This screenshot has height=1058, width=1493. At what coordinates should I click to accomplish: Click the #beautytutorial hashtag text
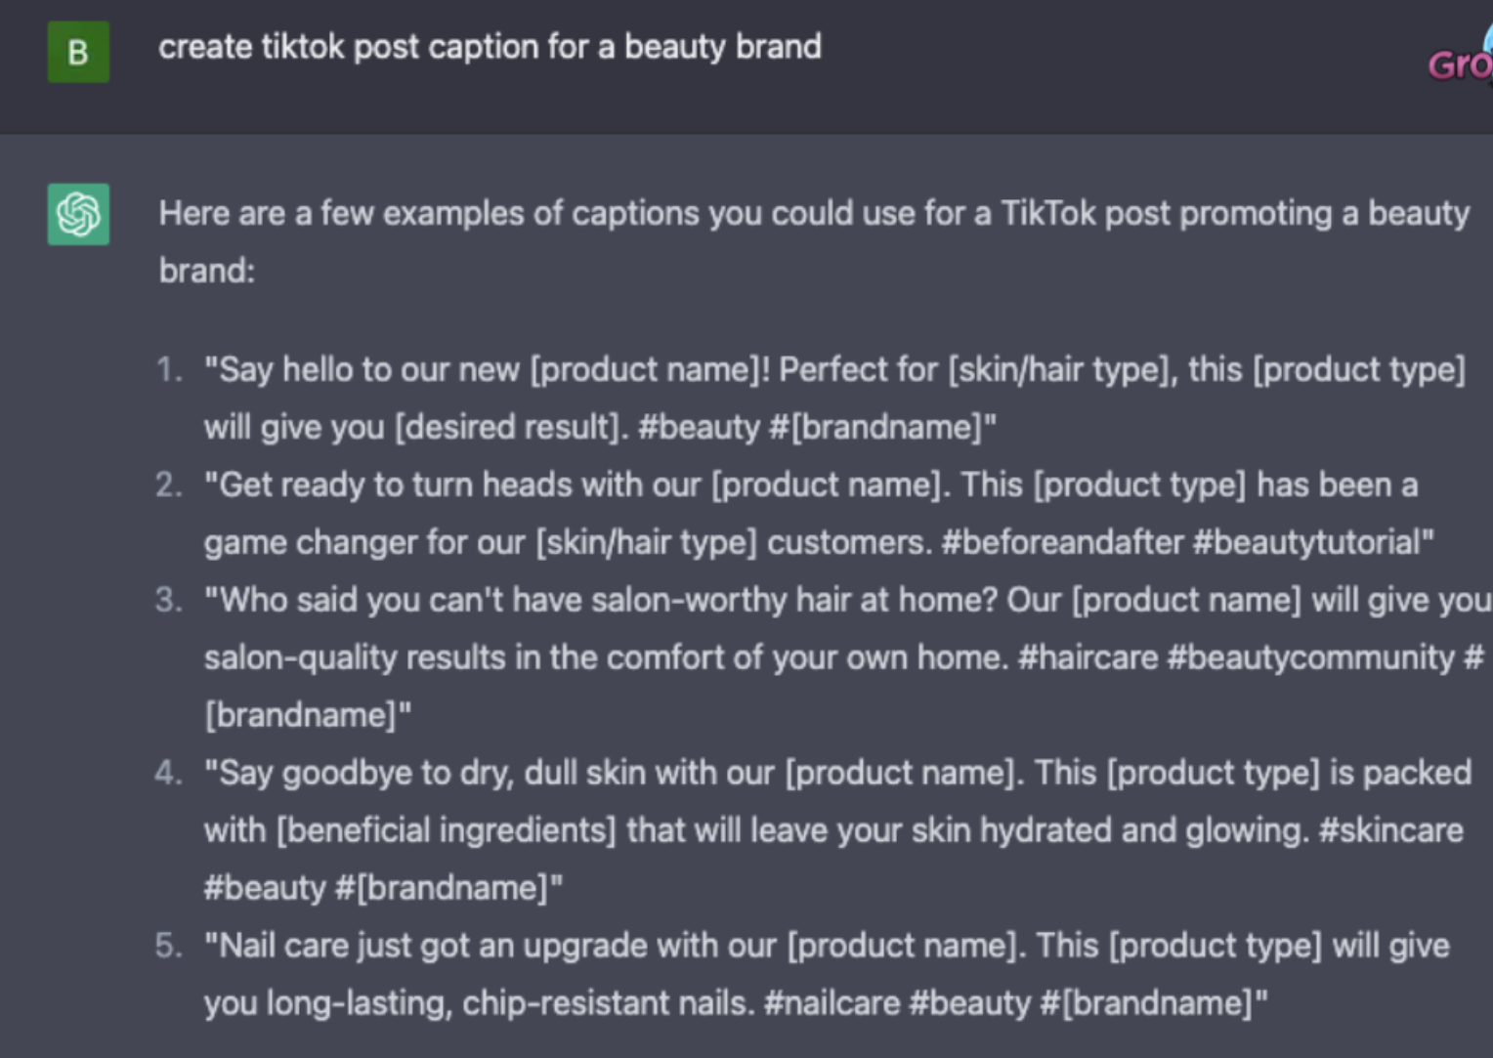coord(1309,542)
